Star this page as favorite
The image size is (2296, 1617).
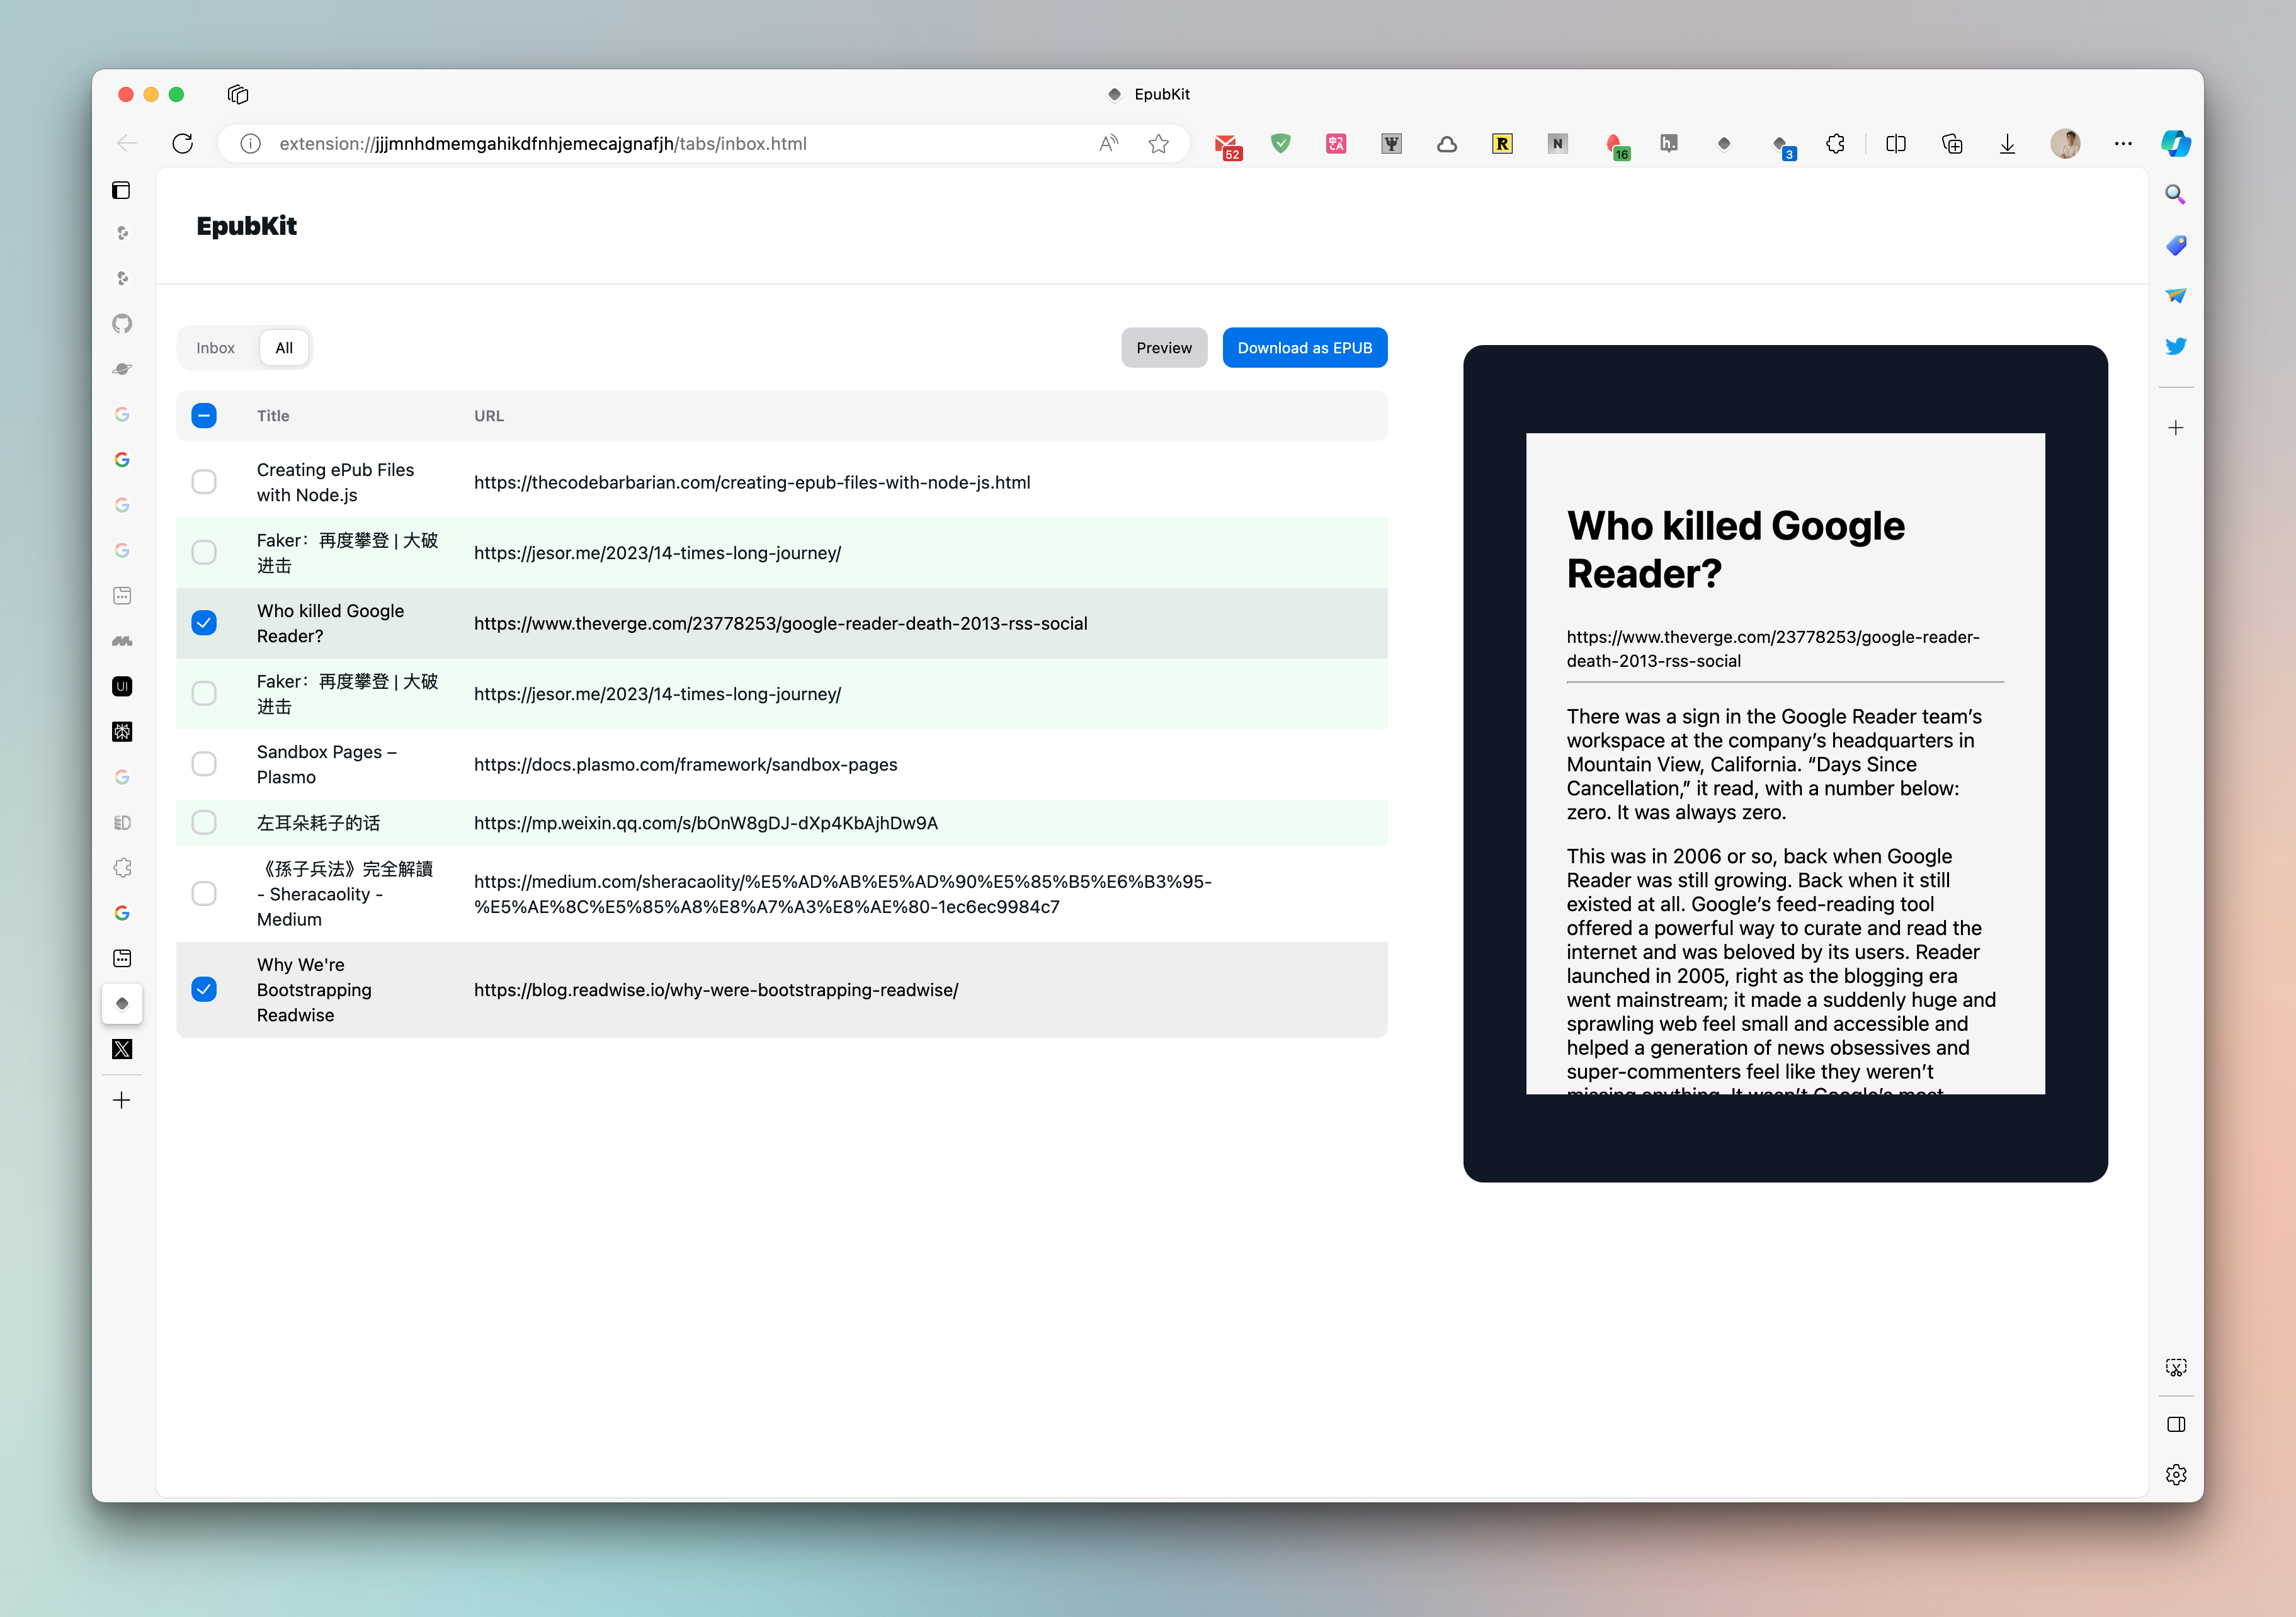tap(1158, 143)
